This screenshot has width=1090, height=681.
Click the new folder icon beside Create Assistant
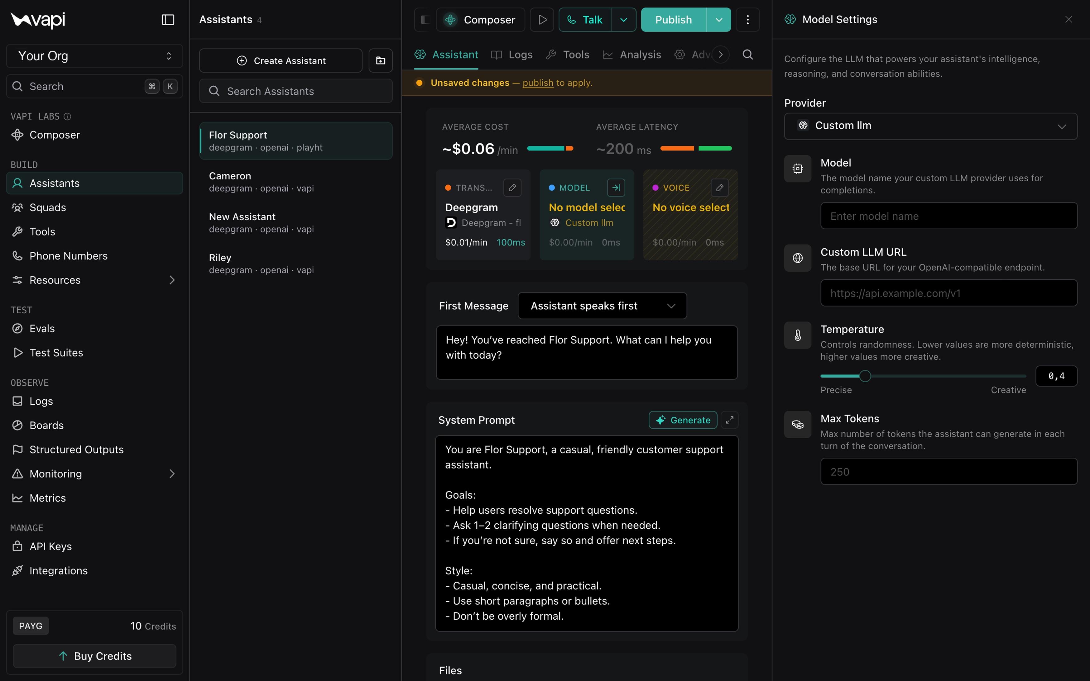coord(380,60)
